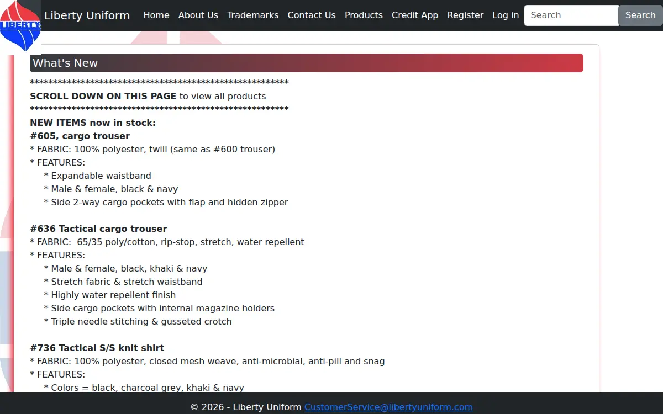The height and width of the screenshot is (414, 663).
Task: Open the Log in page
Action: (506, 15)
